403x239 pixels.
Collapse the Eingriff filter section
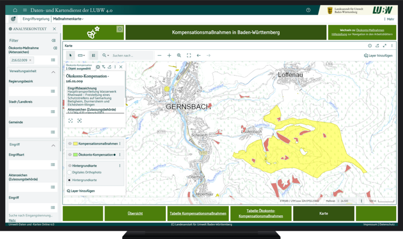(54, 145)
